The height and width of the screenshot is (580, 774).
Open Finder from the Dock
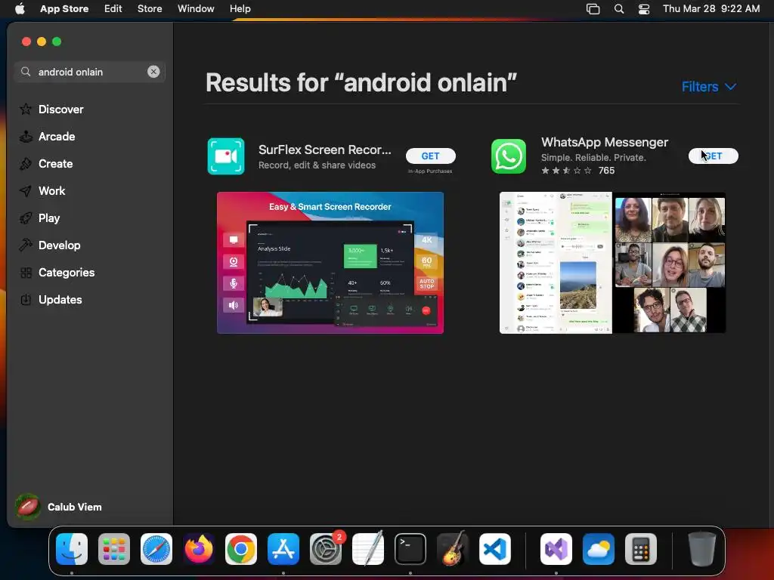click(x=72, y=549)
